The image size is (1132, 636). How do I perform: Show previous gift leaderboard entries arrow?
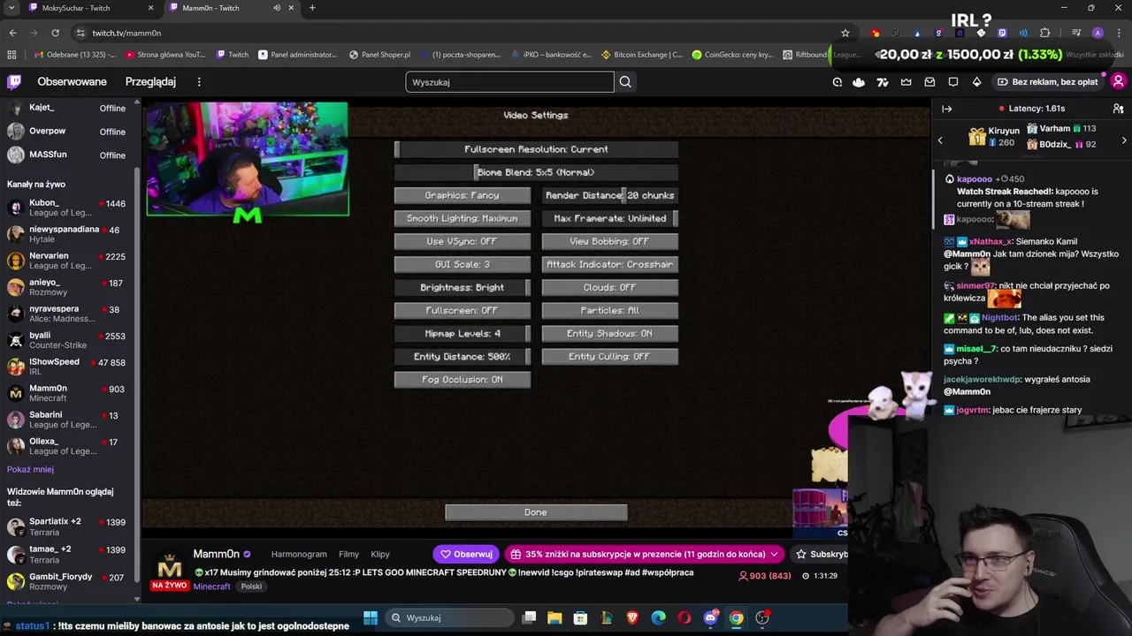(940, 140)
